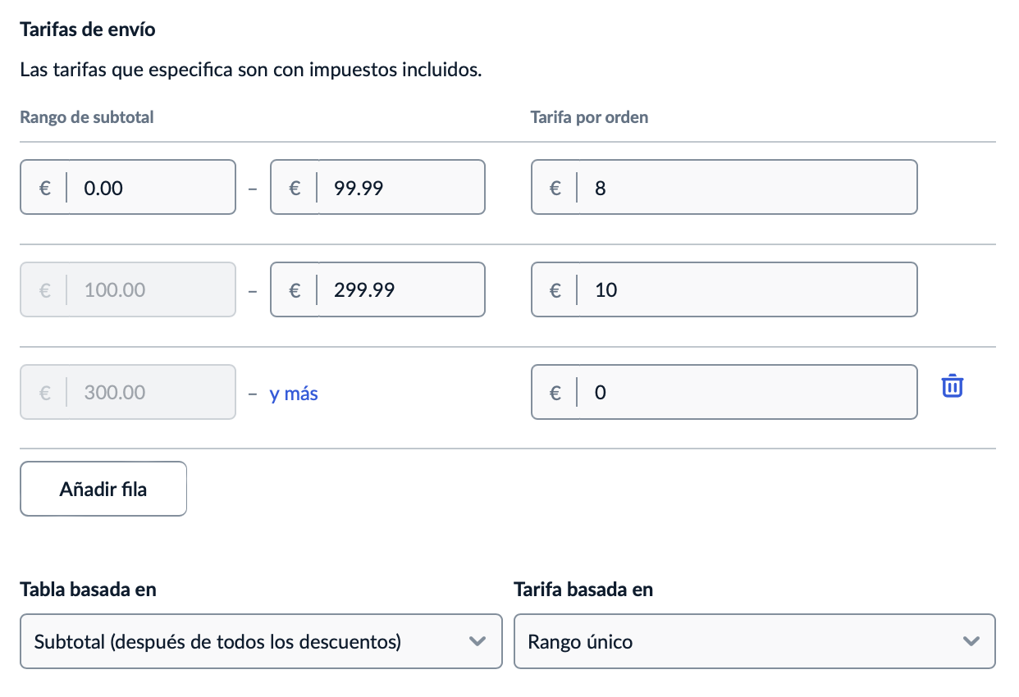Screen dimensions: 1019x697
Task: Click the Tarifa por orden column header
Action: click(589, 116)
